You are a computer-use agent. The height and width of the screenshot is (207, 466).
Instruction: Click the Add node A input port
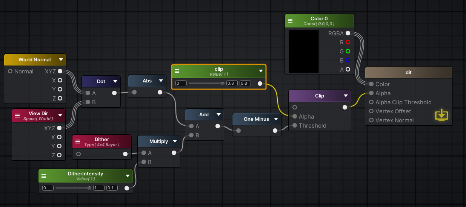click(191, 126)
